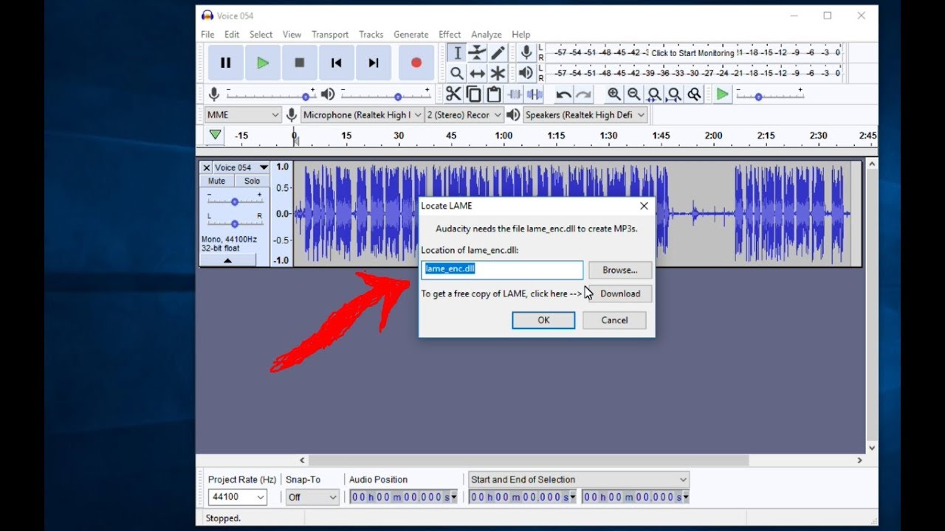This screenshot has height=531, width=945.
Task: Click the timeline pinned play head arrow
Action: tap(215, 135)
